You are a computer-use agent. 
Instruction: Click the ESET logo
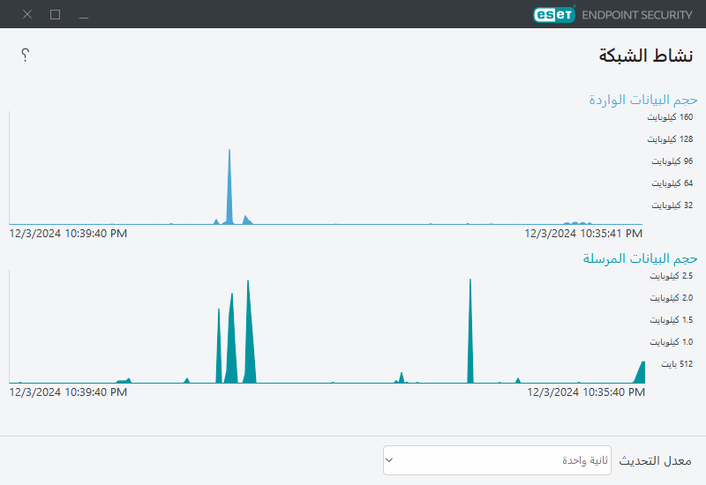[554, 14]
